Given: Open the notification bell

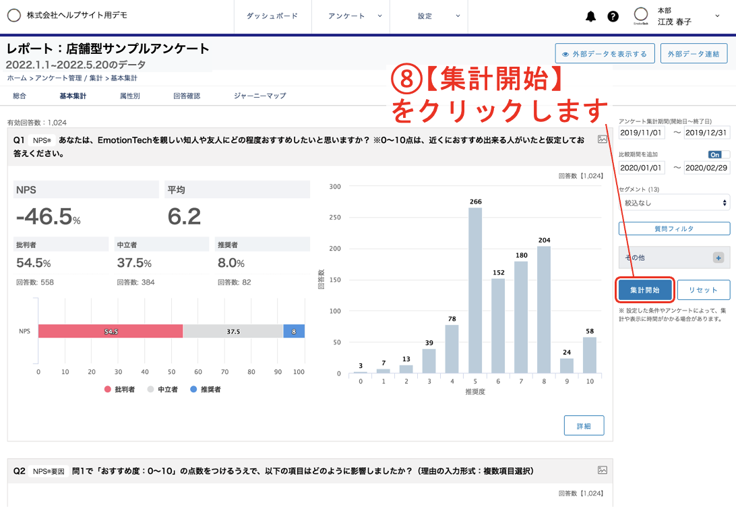Looking at the screenshot, I should point(590,15).
